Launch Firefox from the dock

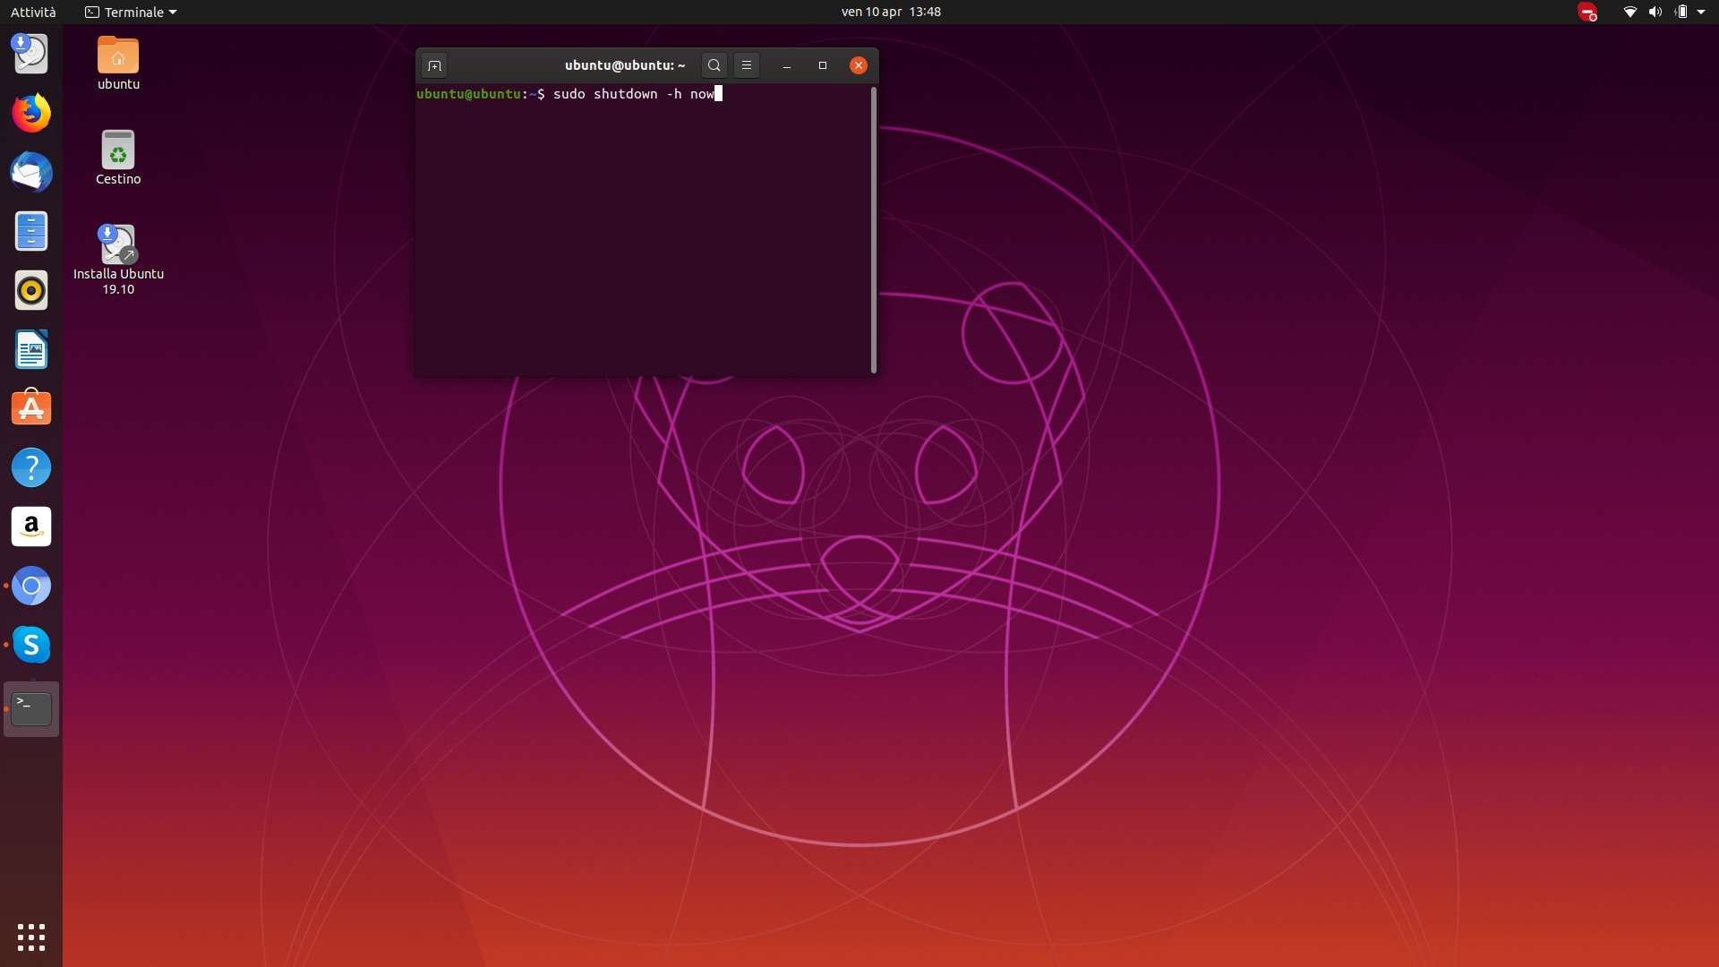[31, 114]
